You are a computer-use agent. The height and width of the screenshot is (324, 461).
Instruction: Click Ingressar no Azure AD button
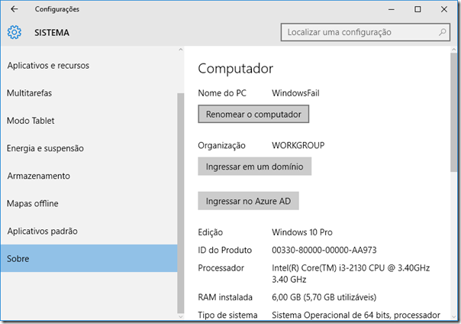point(248,201)
